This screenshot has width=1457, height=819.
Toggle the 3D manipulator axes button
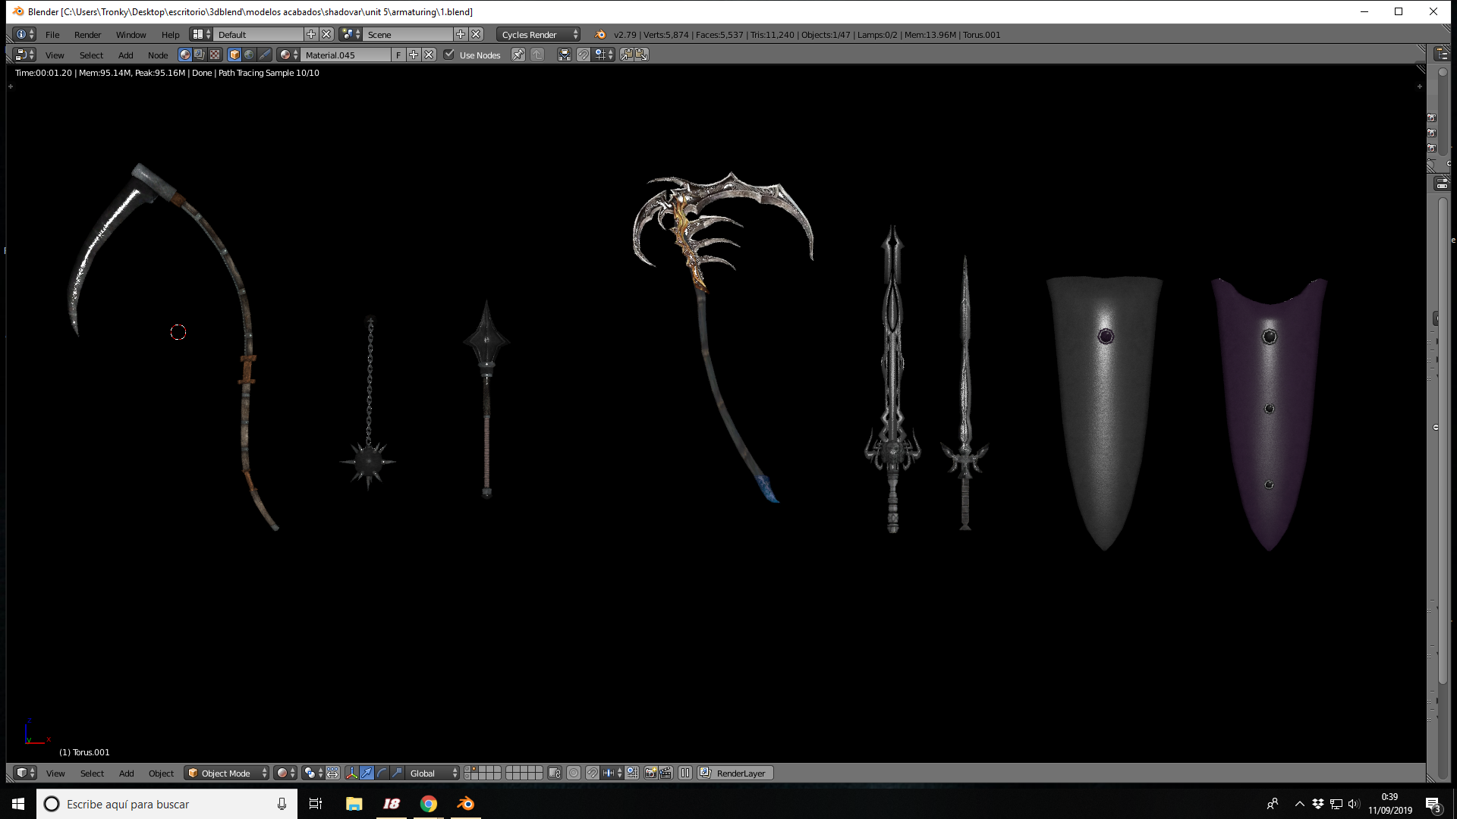coord(351,773)
